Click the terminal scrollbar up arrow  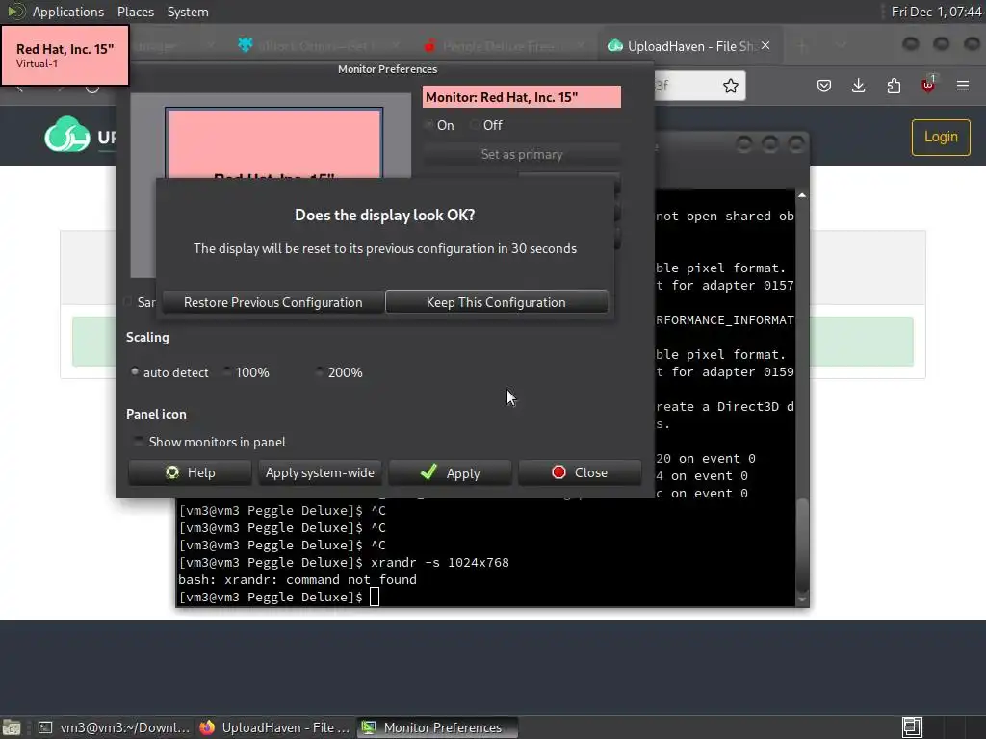[802, 195]
